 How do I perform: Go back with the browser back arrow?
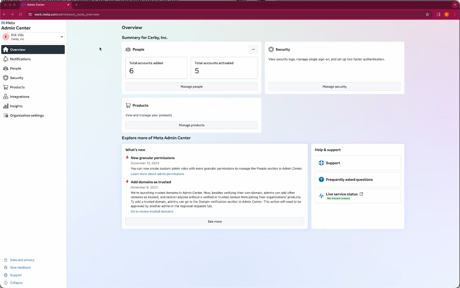tap(4, 14)
